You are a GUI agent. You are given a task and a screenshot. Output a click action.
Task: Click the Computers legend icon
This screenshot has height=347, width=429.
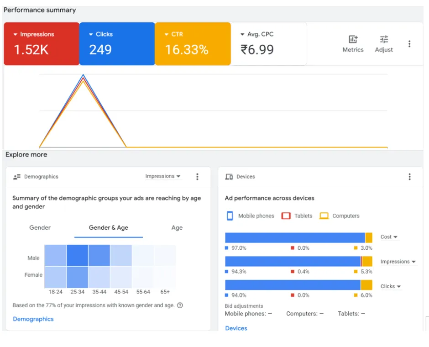pos(324,216)
